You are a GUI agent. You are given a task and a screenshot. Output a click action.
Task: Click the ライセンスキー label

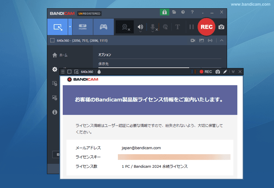88,157
